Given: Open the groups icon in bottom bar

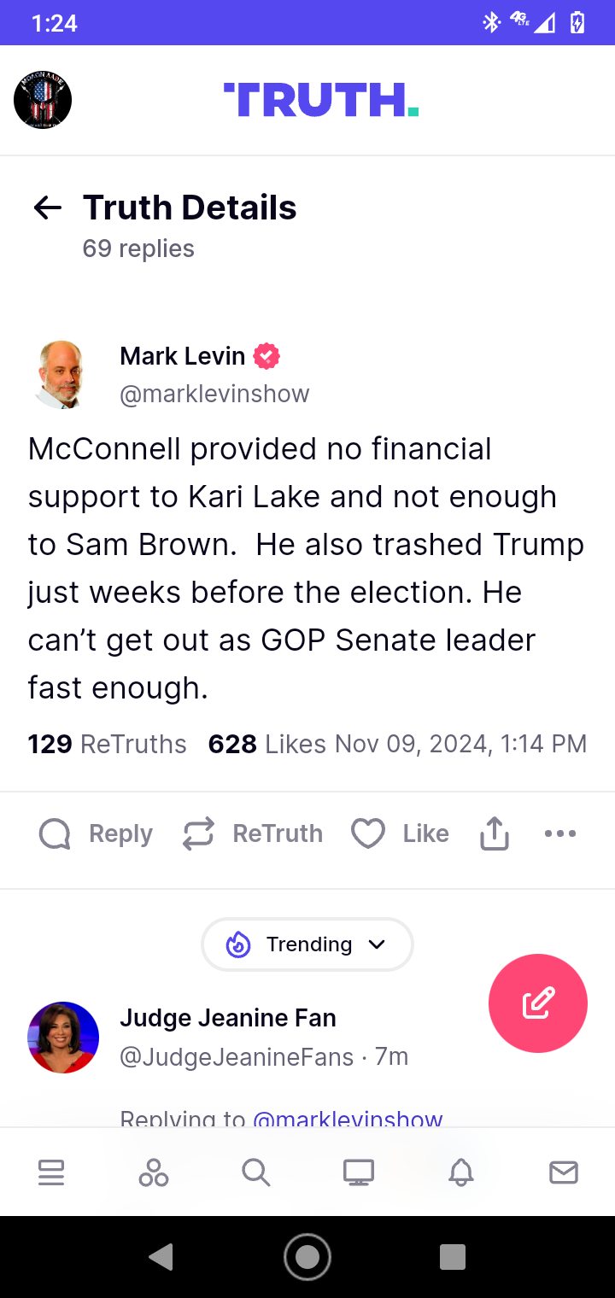Looking at the screenshot, I should pos(154,1172).
